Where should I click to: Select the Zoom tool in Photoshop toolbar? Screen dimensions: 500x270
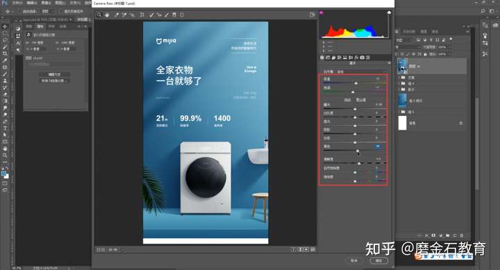[x=5, y=155]
